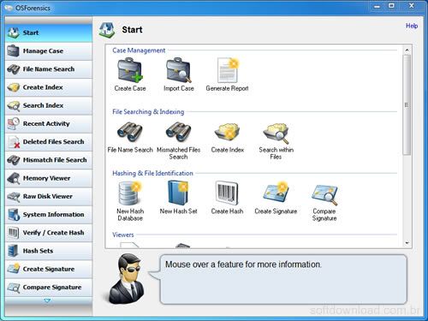
Task: Select Compare Signature in sidebar
Action: click(x=49, y=288)
